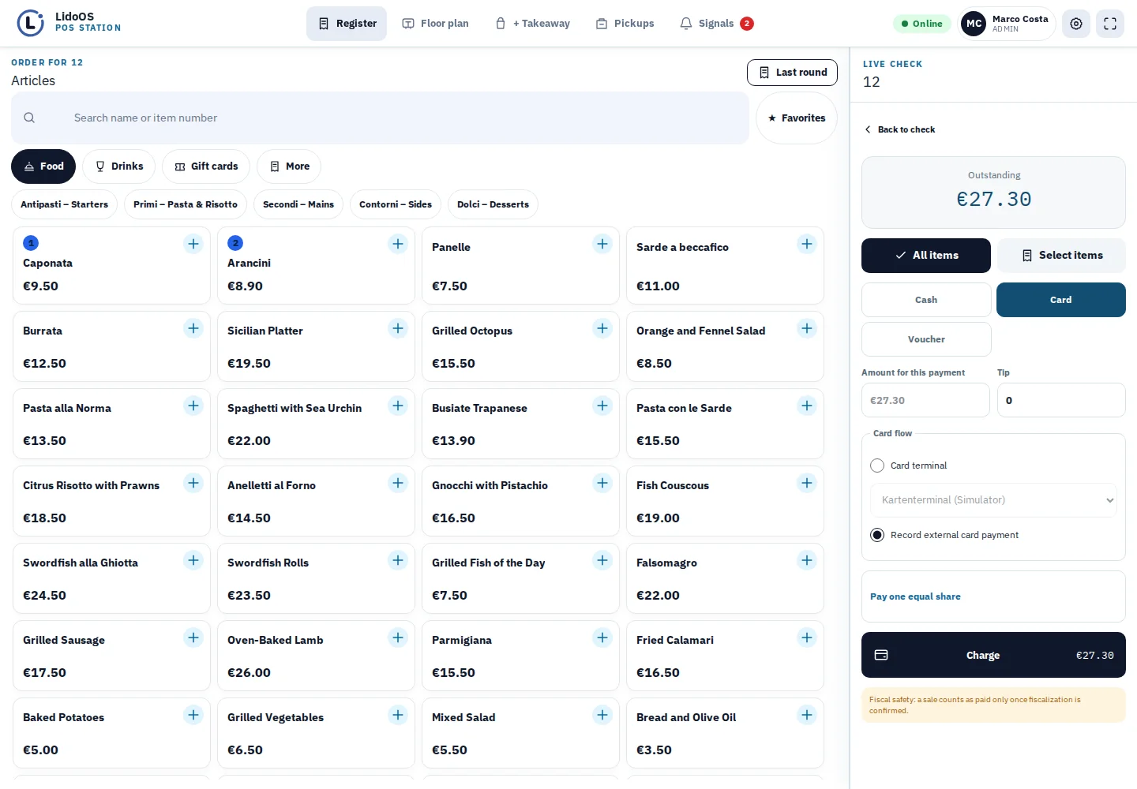1137x789 pixels.
Task: Add Spaghetti with Sea Urchin via plus
Action: pos(398,405)
